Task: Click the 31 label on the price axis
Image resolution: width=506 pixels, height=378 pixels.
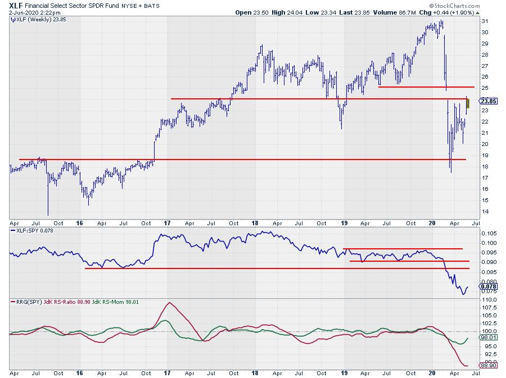Action: click(x=485, y=21)
